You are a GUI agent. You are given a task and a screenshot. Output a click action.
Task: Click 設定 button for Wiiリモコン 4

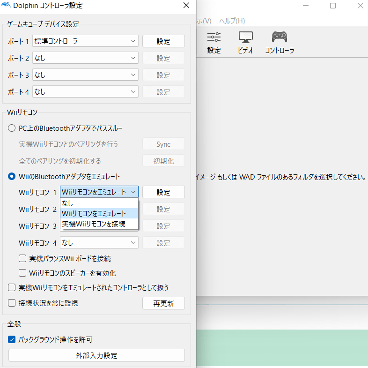(x=163, y=243)
